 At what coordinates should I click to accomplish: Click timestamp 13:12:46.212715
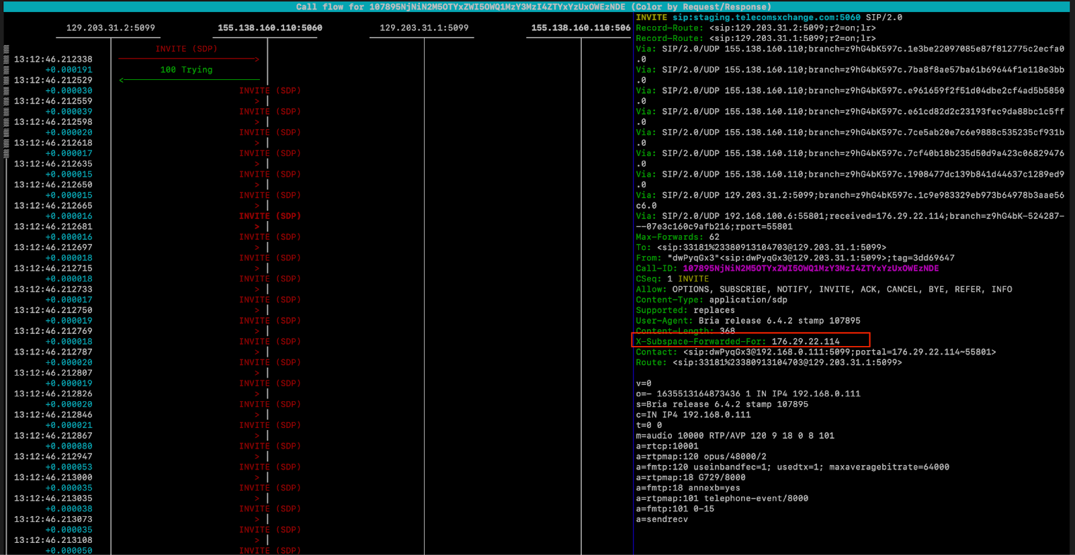(x=53, y=268)
